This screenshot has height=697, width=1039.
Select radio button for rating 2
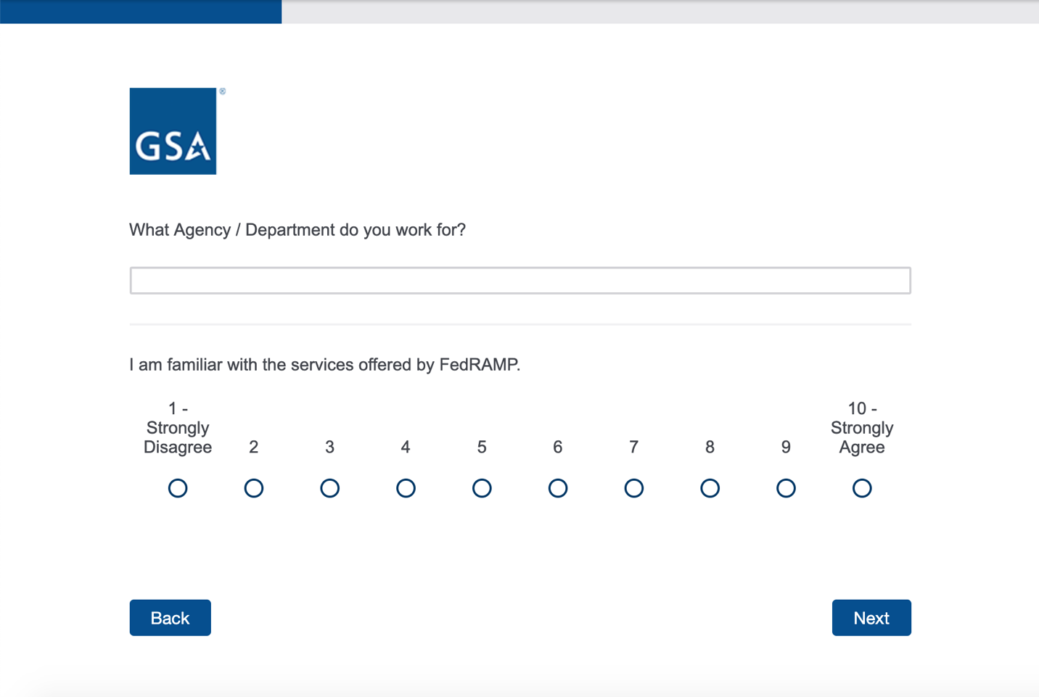(254, 488)
